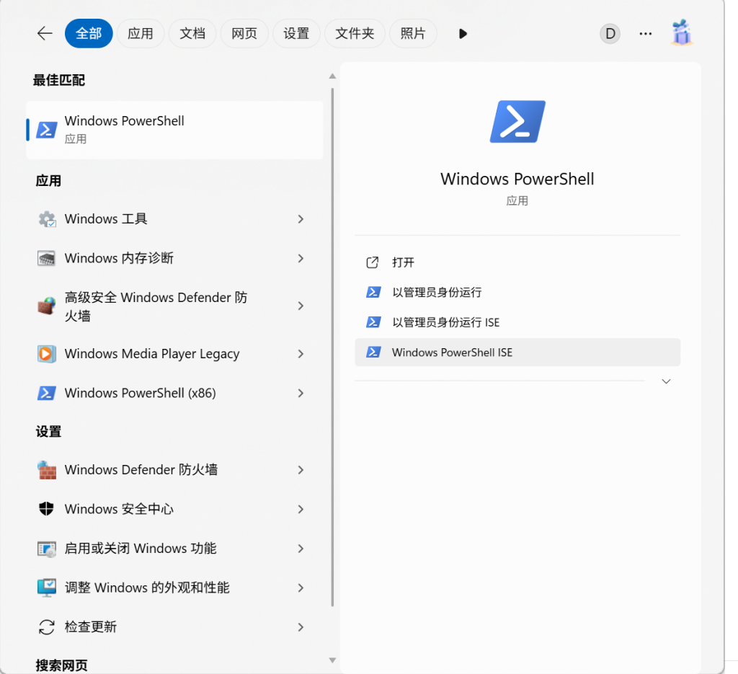Click the Windows 内存诊断 chip icon
This screenshot has width=738, height=674.
(47, 258)
